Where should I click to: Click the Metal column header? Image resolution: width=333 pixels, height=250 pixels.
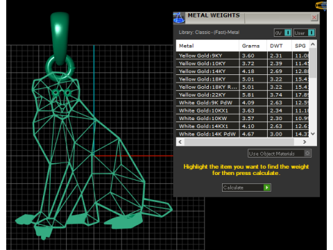point(207,46)
